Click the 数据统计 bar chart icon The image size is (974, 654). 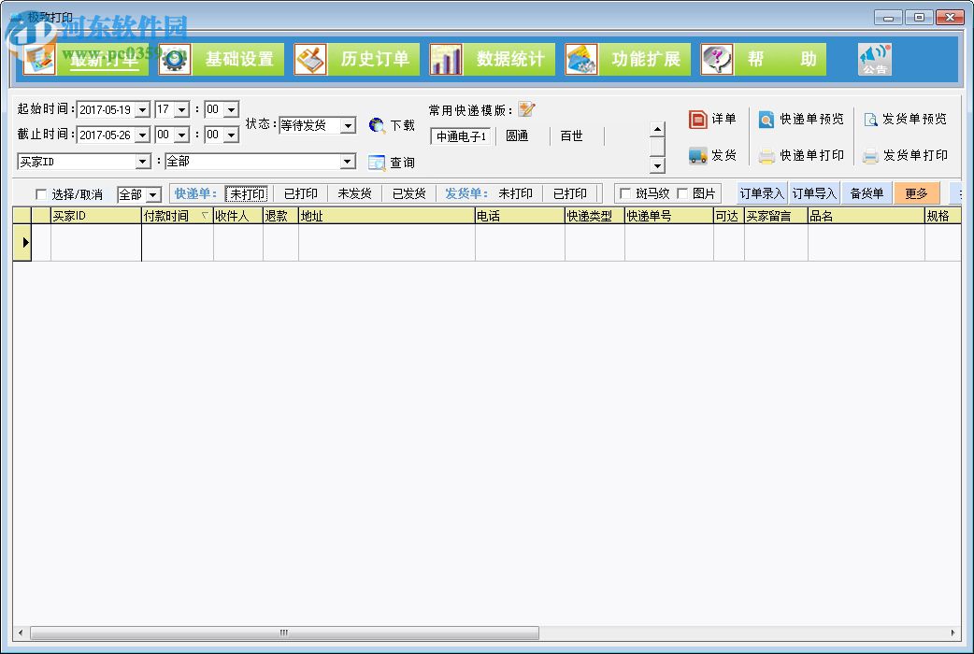point(445,60)
